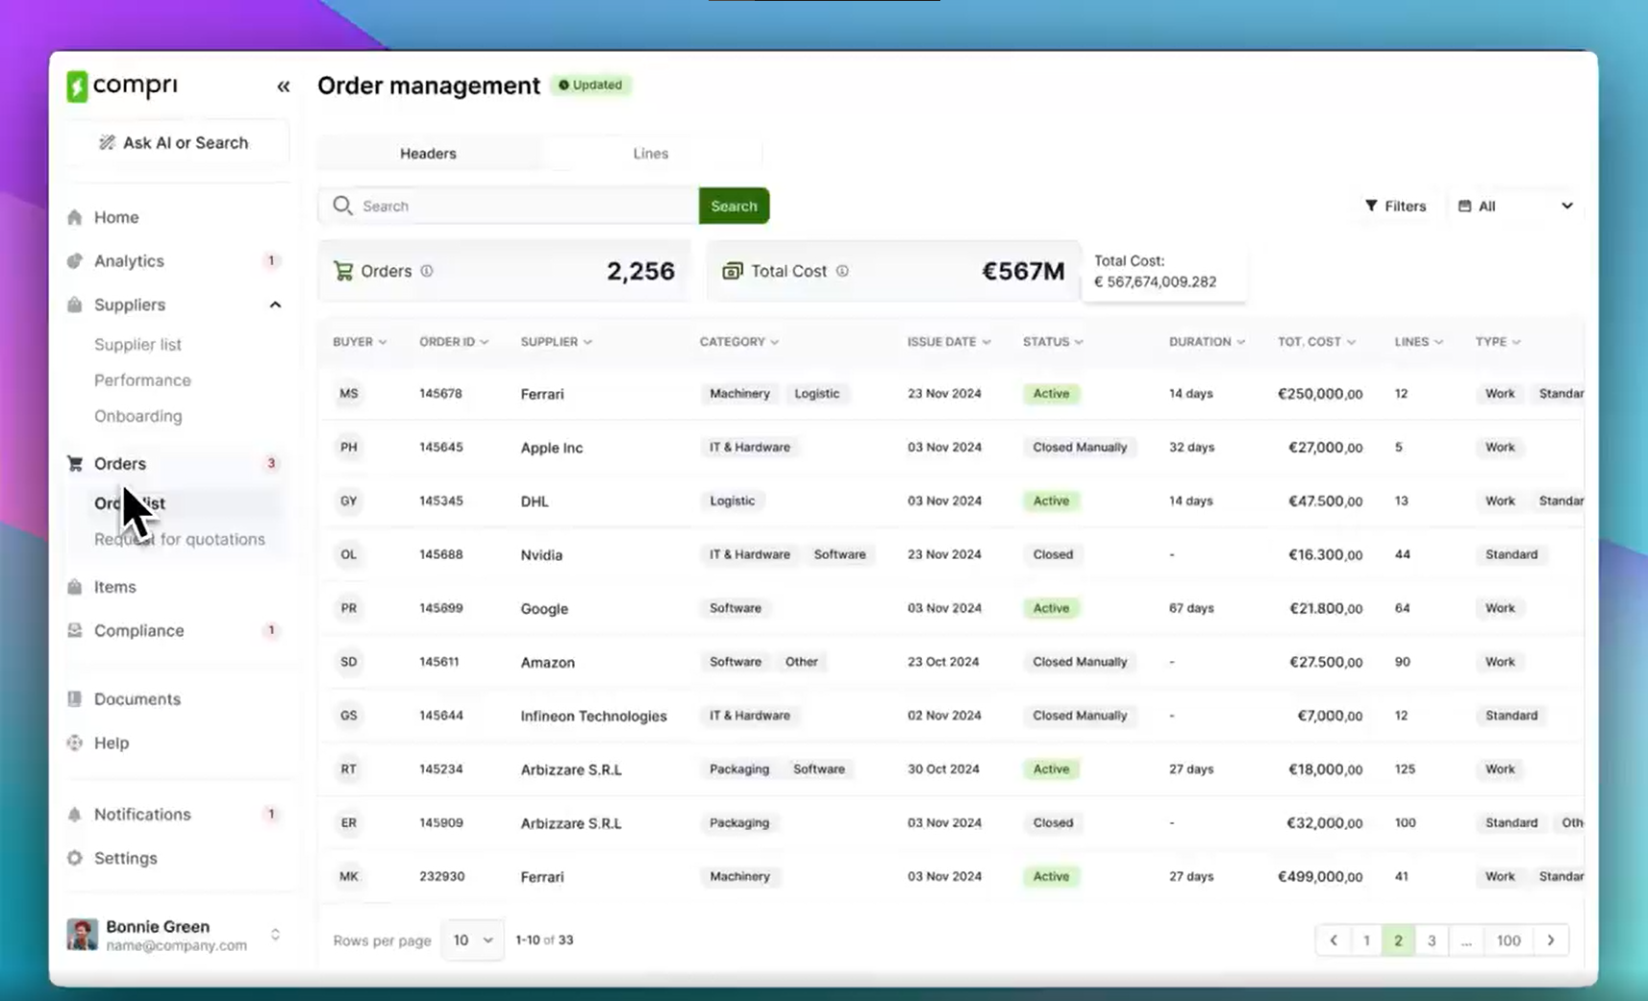Screen dimensions: 1648x1001
Task: Click the Filters funnel icon
Action: pos(1371,206)
